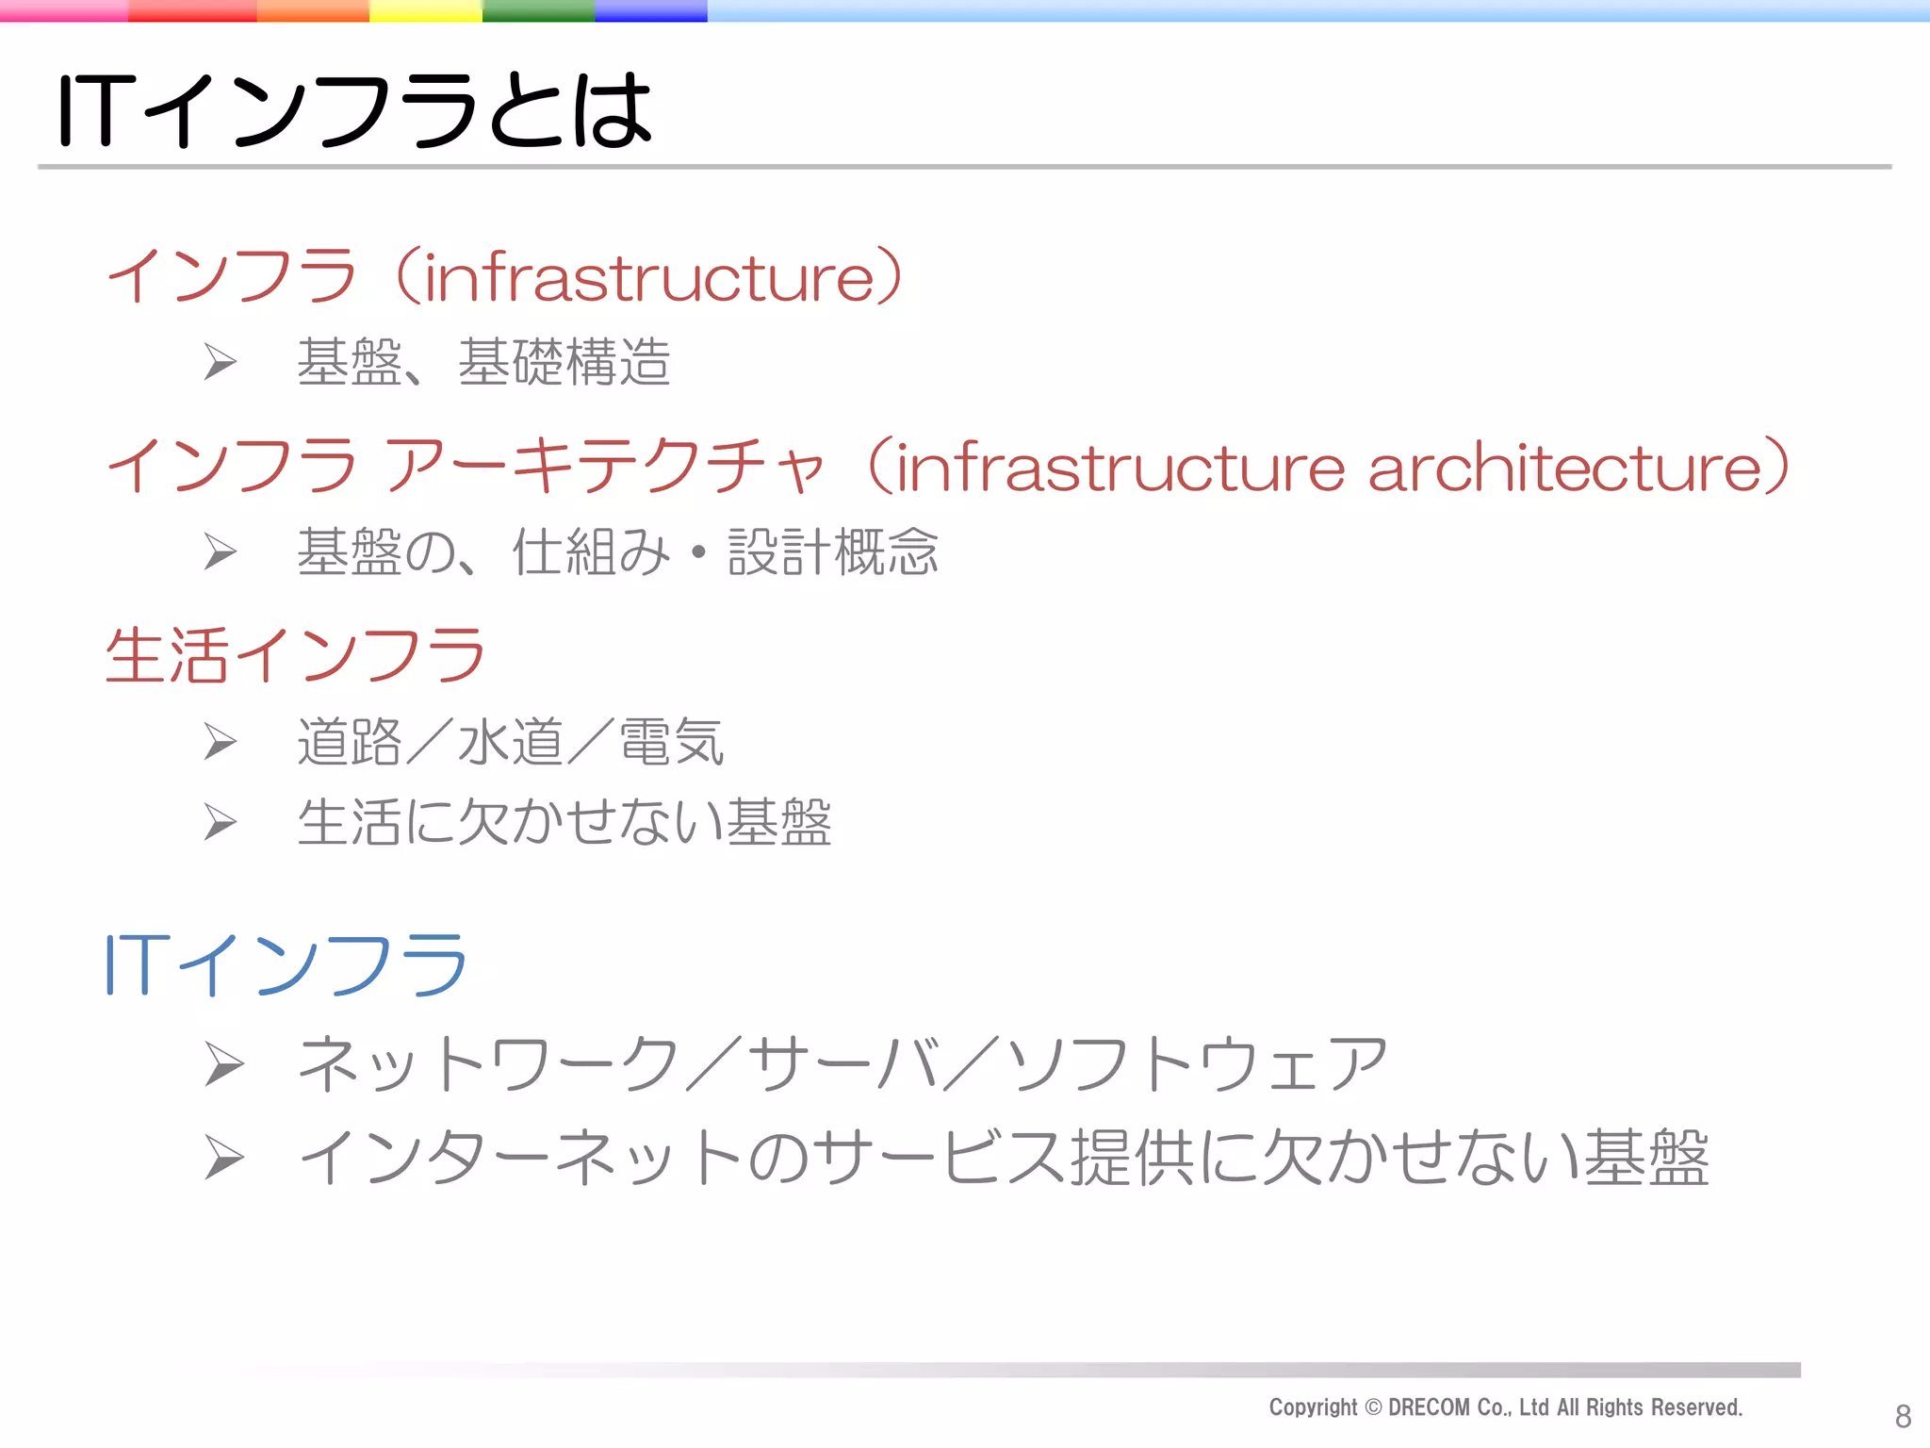Click the arrow bullet before 道路／水道／電気
This screenshot has width=1930, height=1448.
[x=221, y=742]
